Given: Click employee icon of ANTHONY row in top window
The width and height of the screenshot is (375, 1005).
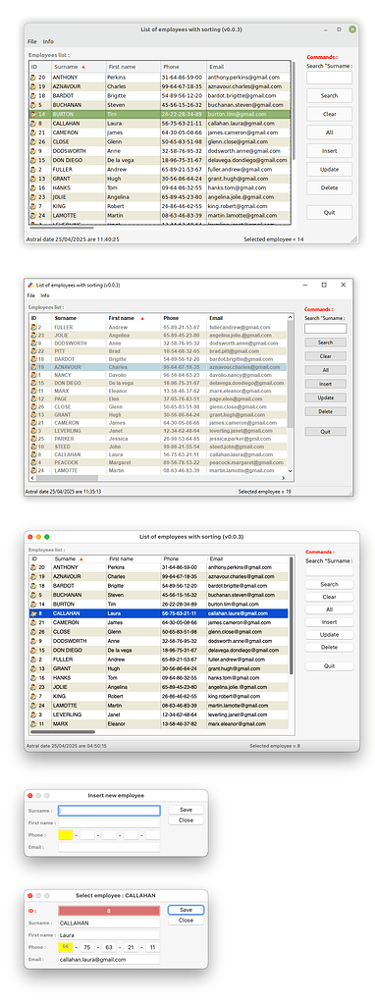Looking at the screenshot, I should pos(33,77).
